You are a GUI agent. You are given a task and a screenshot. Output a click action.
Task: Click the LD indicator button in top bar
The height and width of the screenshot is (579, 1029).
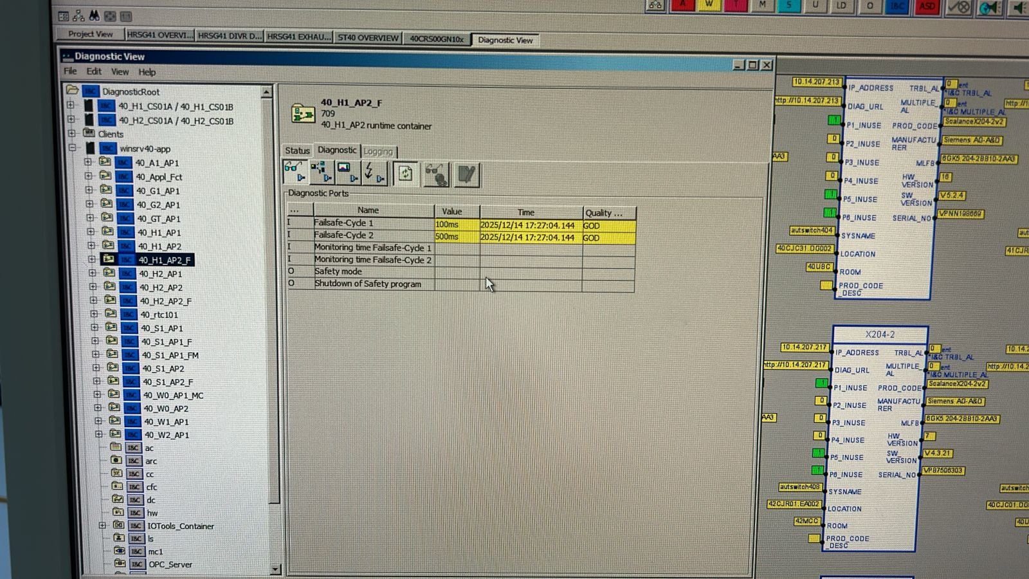click(842, 6)
